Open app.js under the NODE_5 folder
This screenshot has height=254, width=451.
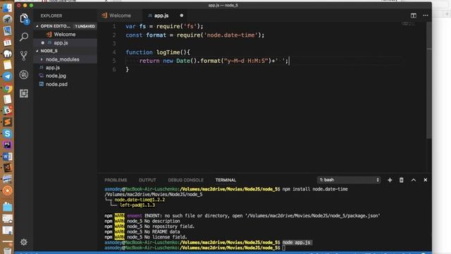[53, 68]
